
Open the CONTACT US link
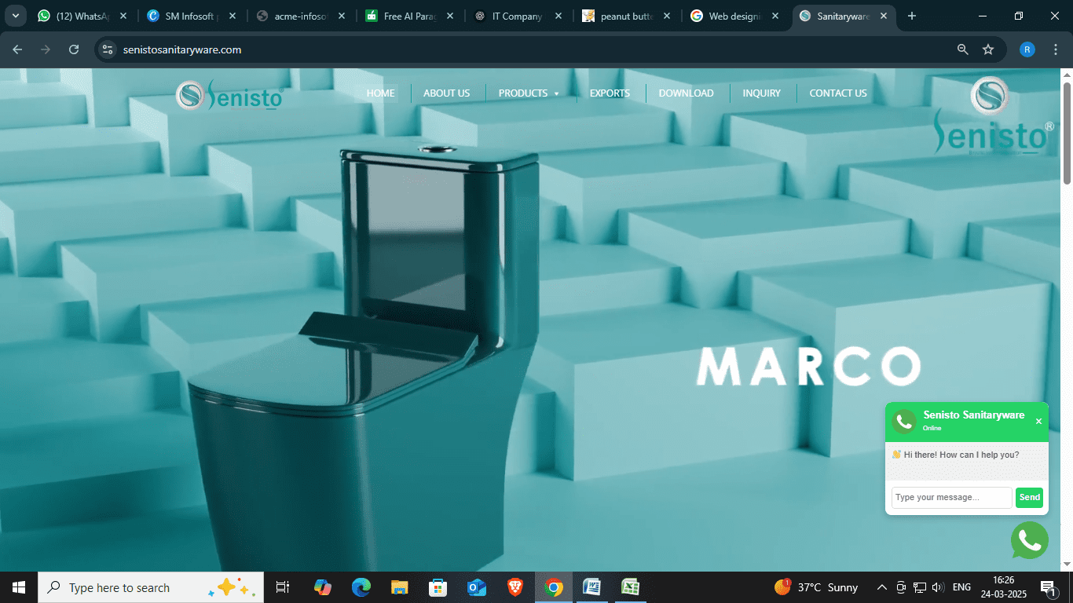click(837, 93)
